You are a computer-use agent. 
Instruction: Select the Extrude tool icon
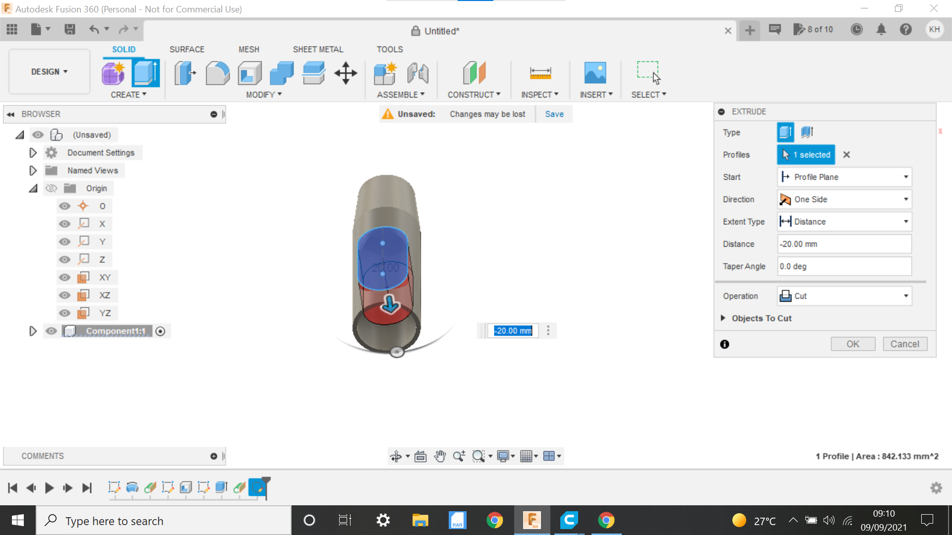145,72
